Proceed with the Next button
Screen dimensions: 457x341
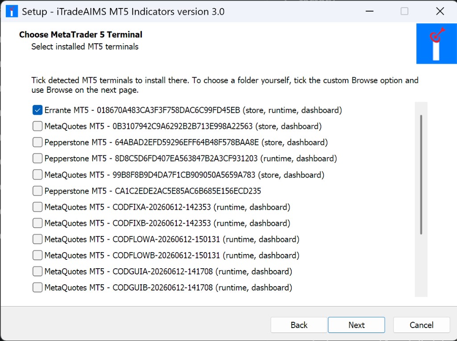pos(357,325)
